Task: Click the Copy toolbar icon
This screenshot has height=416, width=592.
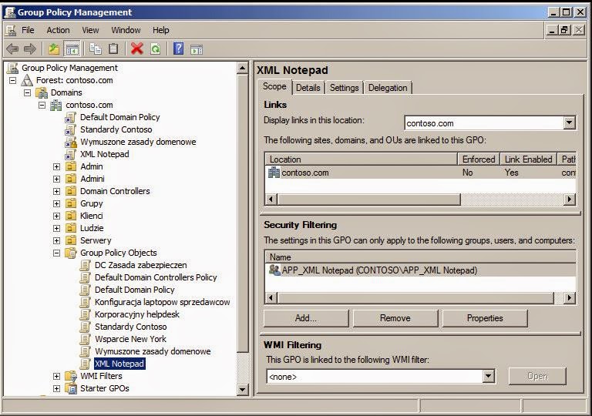Action: click(x=95, y=49)
